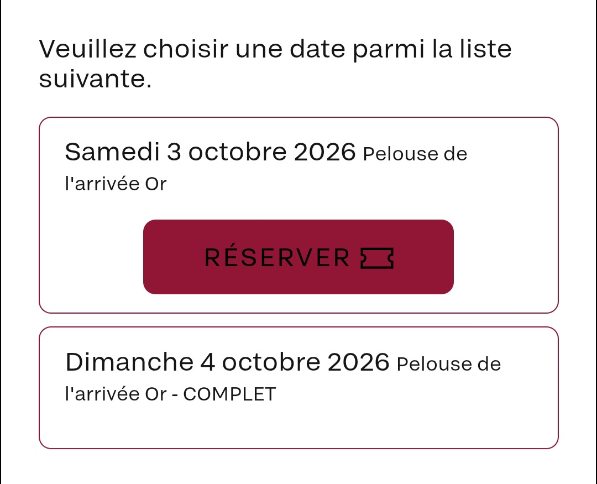597x484 pixels.
Task: Click '2026' in the Saturday date
Action: tap(325, 152)
